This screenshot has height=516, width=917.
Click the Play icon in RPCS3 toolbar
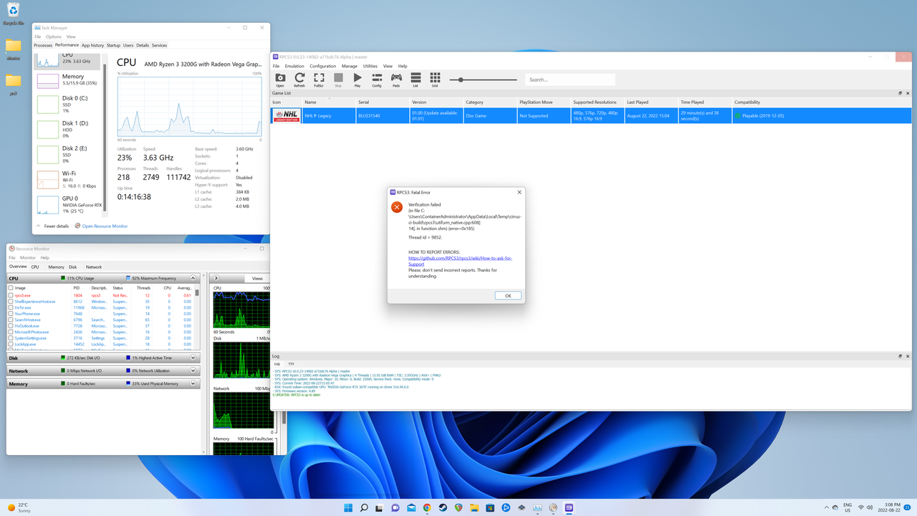pyautogui.click(x=357, y=78)
